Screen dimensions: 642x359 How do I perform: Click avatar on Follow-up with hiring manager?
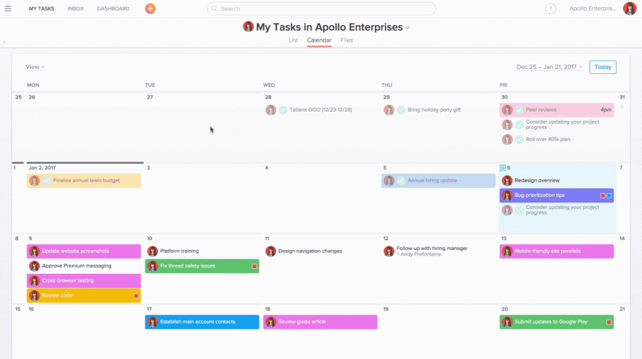tap(389, 251)
